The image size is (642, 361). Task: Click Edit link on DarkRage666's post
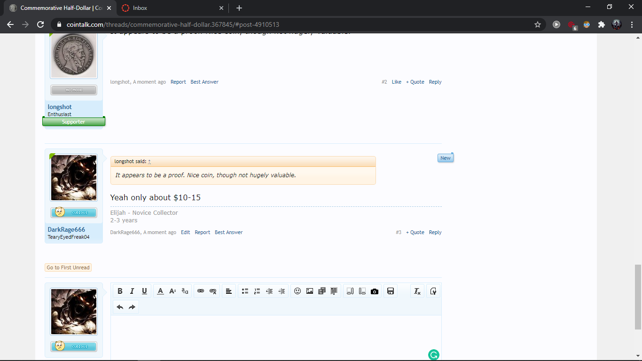[186, 232]
